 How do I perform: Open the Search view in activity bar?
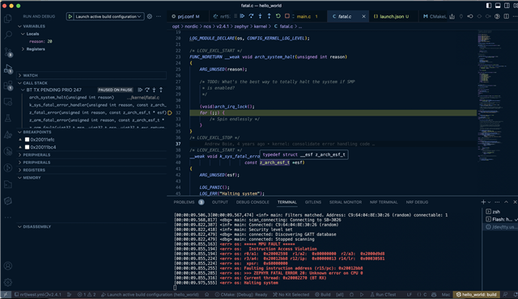point(8,35)
